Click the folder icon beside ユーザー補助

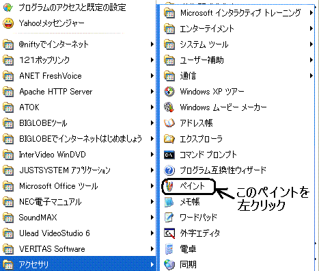coord(169,60)
